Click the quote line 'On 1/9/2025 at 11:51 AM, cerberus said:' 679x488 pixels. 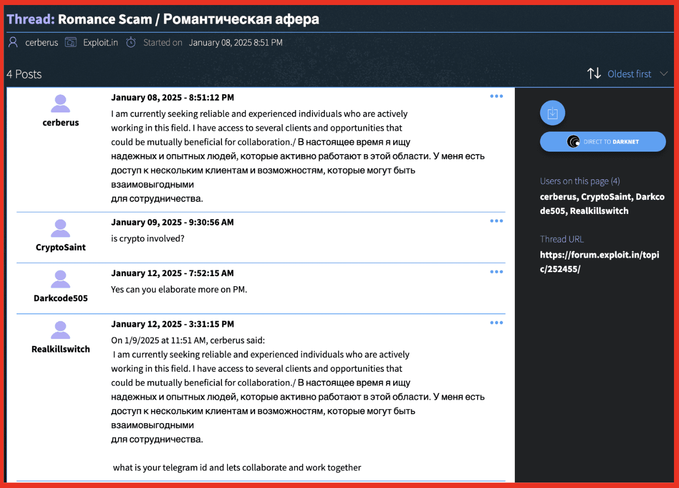tap(188, 340)
